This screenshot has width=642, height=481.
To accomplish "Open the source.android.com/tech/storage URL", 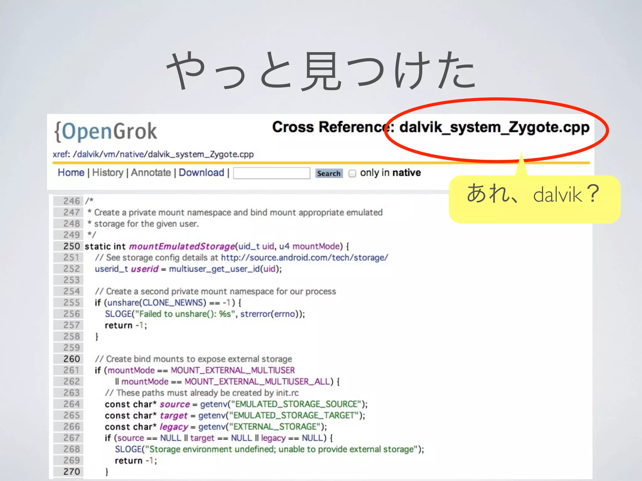I will 304,258.
